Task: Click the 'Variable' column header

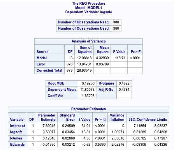Action: (x=17, y=120)
